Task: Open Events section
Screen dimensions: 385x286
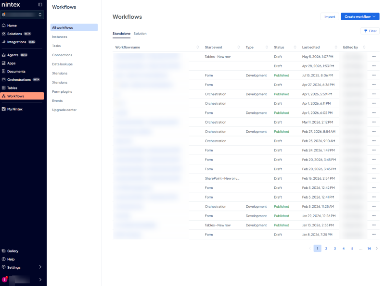Action: click(57, 101)
